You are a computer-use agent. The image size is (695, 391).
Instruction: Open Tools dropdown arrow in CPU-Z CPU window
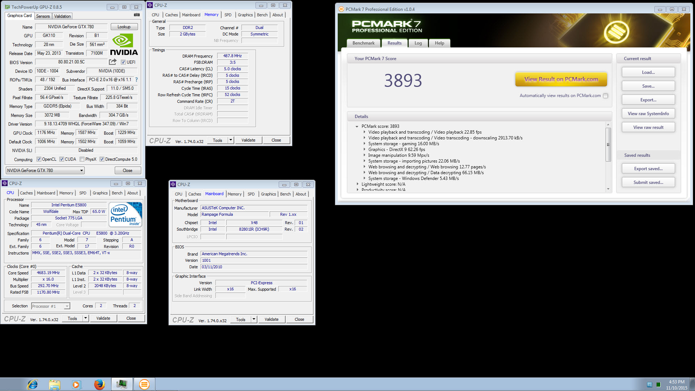click(86, 318)
